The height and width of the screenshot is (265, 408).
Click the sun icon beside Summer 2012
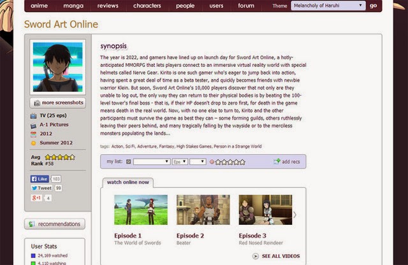33,143
